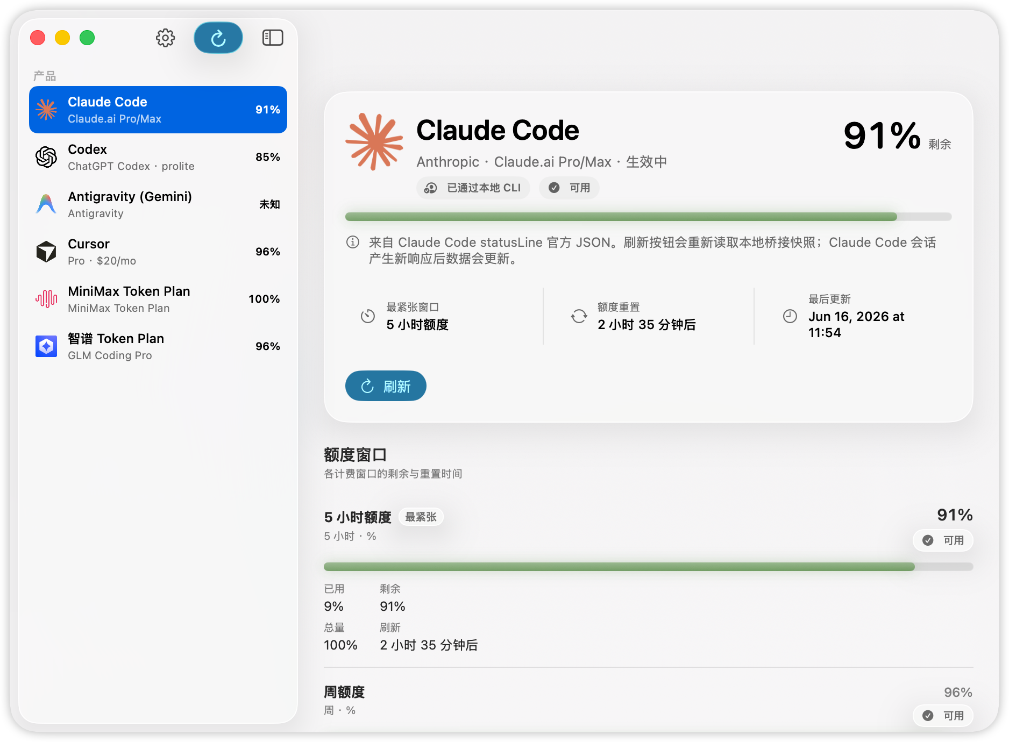1009x742 pixels.
Task: Open settings with the gear icon
Action: pos(165,38)
